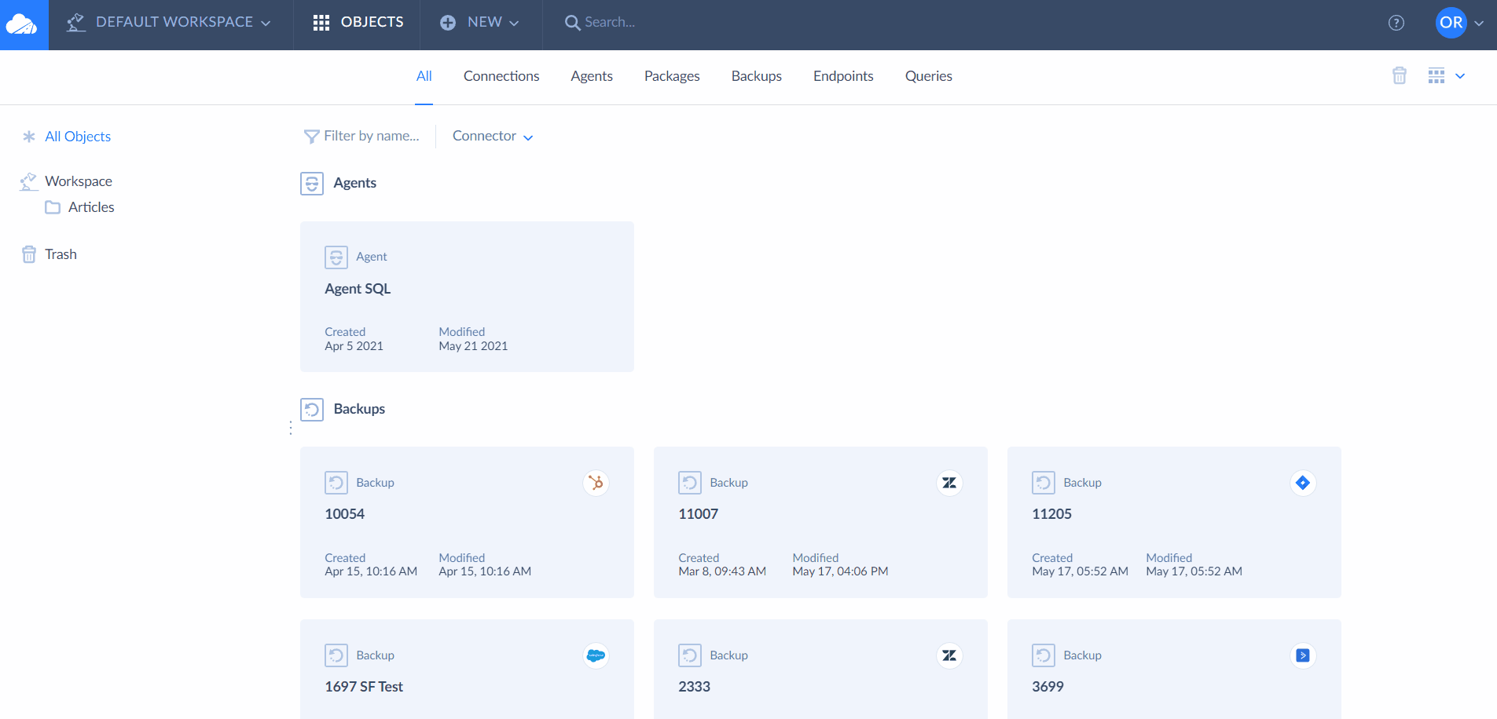Select All Objects in the sidebar
1497x719 pixels.
tap(77, 136)
